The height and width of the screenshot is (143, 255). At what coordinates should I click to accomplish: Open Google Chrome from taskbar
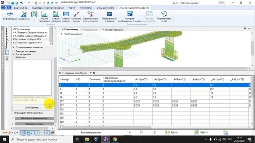115,139
